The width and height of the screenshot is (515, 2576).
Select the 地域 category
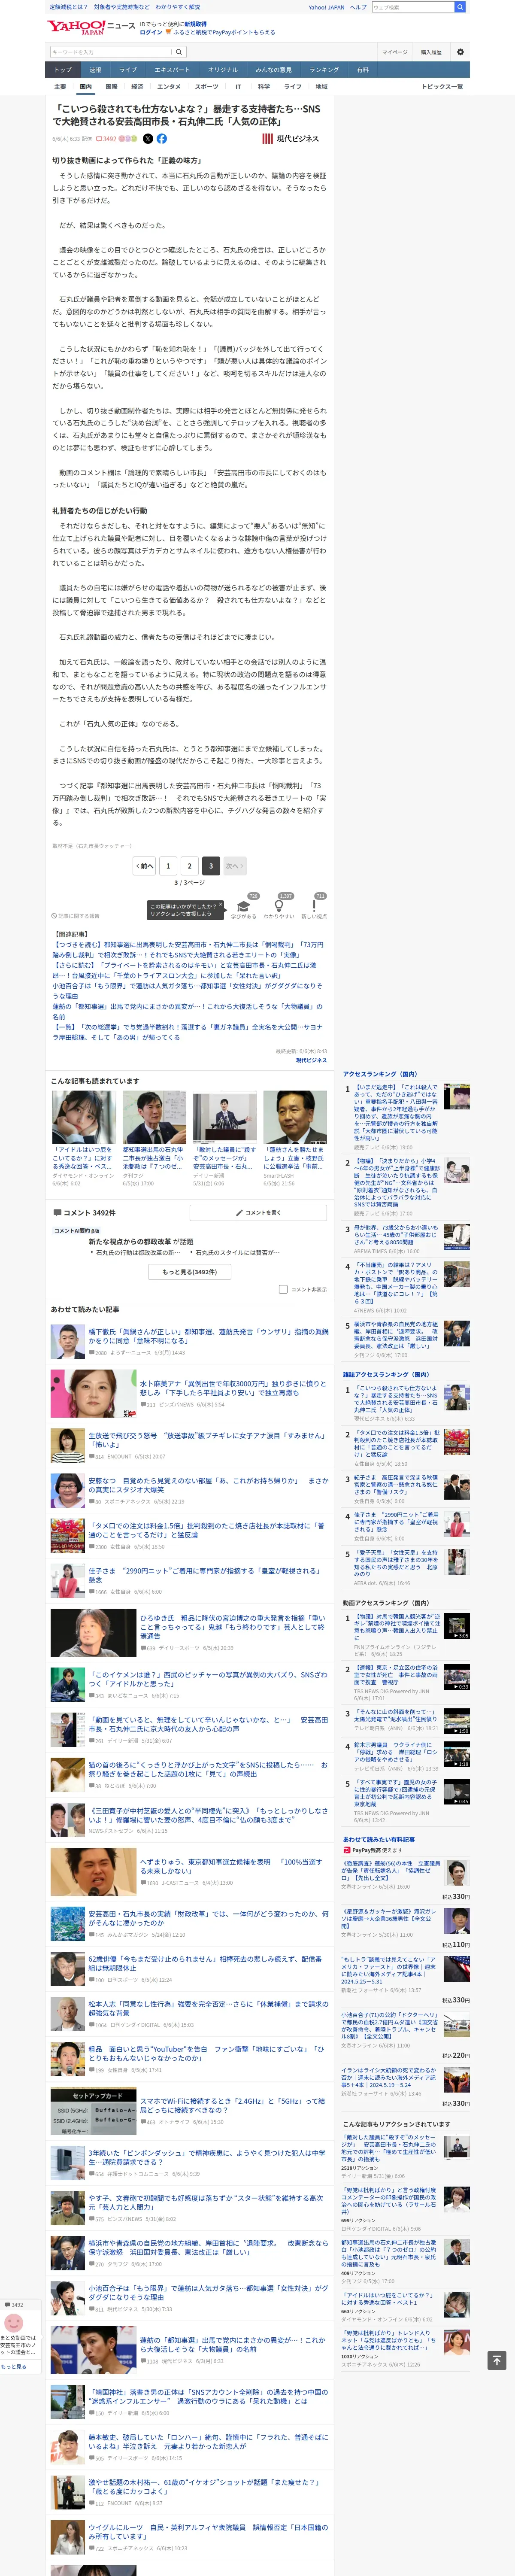point(321,87)
